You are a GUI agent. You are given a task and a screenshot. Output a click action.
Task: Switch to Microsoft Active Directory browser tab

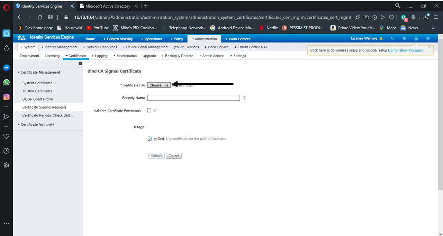coord(108,6)
